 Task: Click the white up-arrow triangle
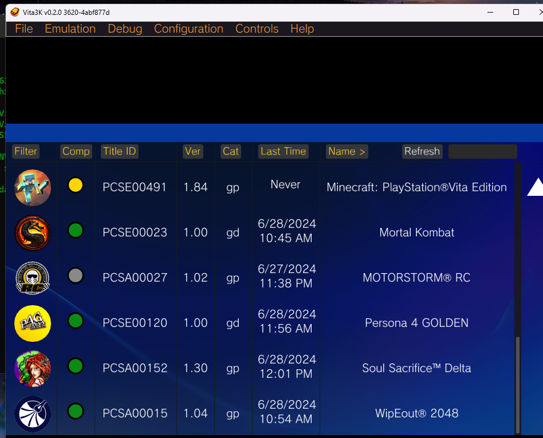[x=535, y=187]
